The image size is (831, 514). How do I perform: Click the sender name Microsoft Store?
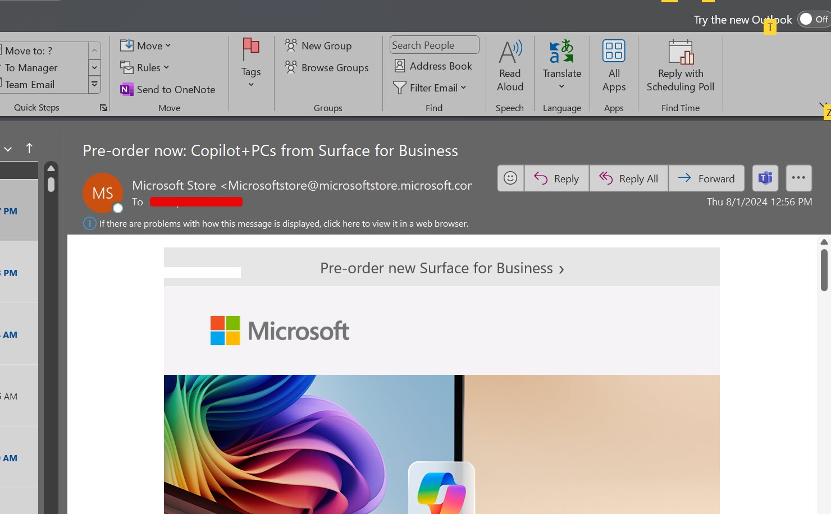174,185
